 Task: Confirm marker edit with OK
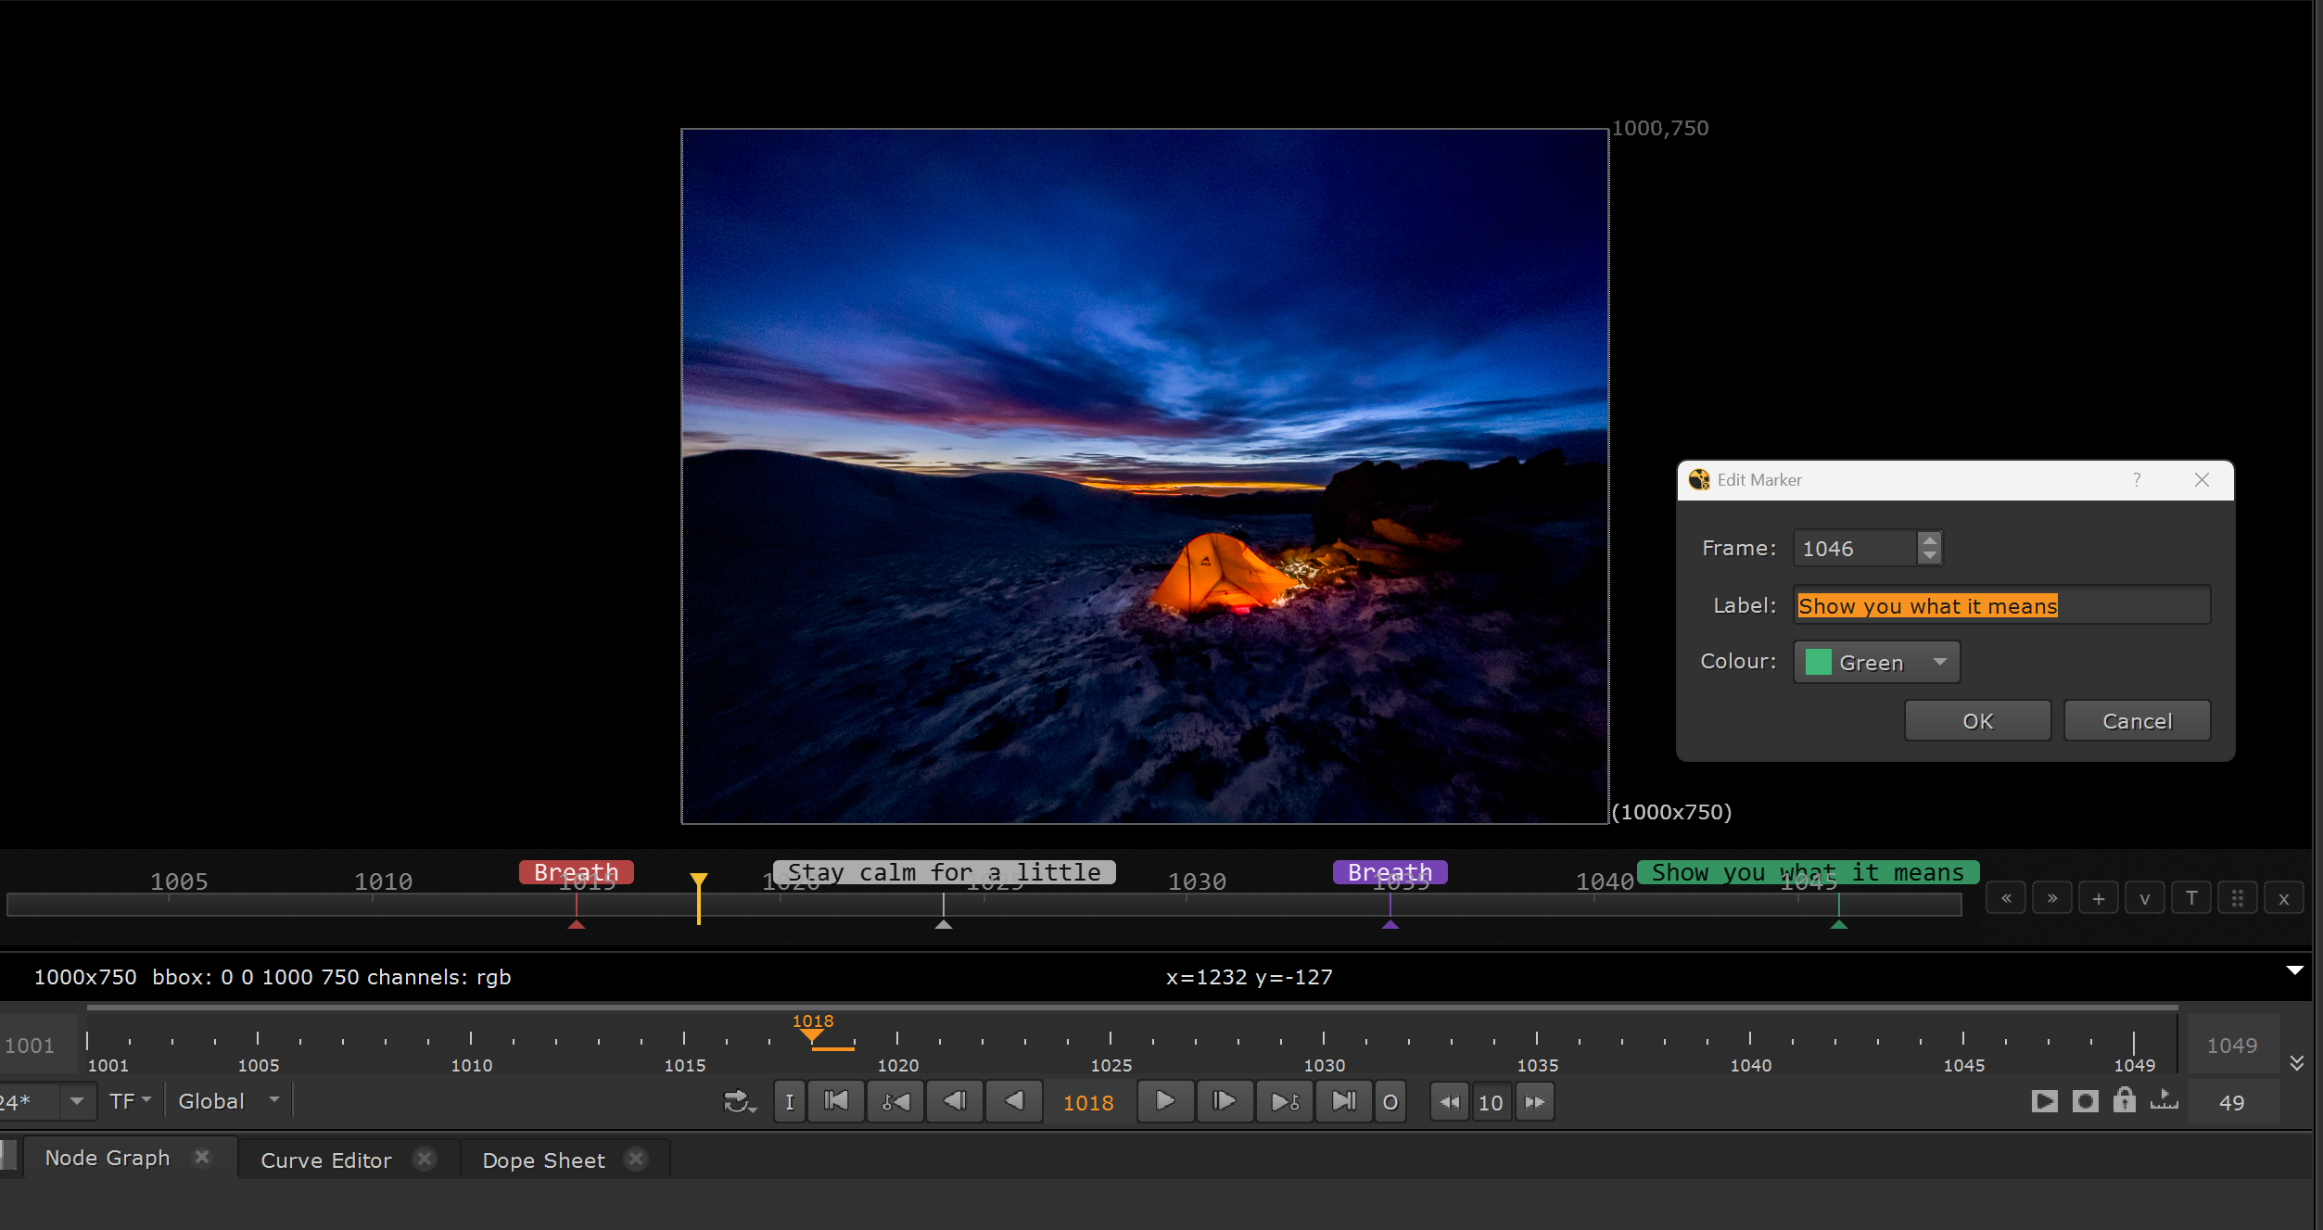(1977, 721)
